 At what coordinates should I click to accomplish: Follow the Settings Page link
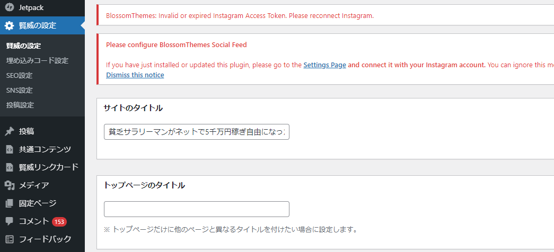(x=324, y=65)
